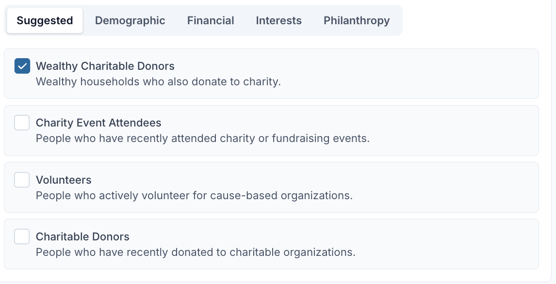This screenshot has height=284, width=556.
Task: View the Philanthropy tab
Action: [x=357, y=20]
